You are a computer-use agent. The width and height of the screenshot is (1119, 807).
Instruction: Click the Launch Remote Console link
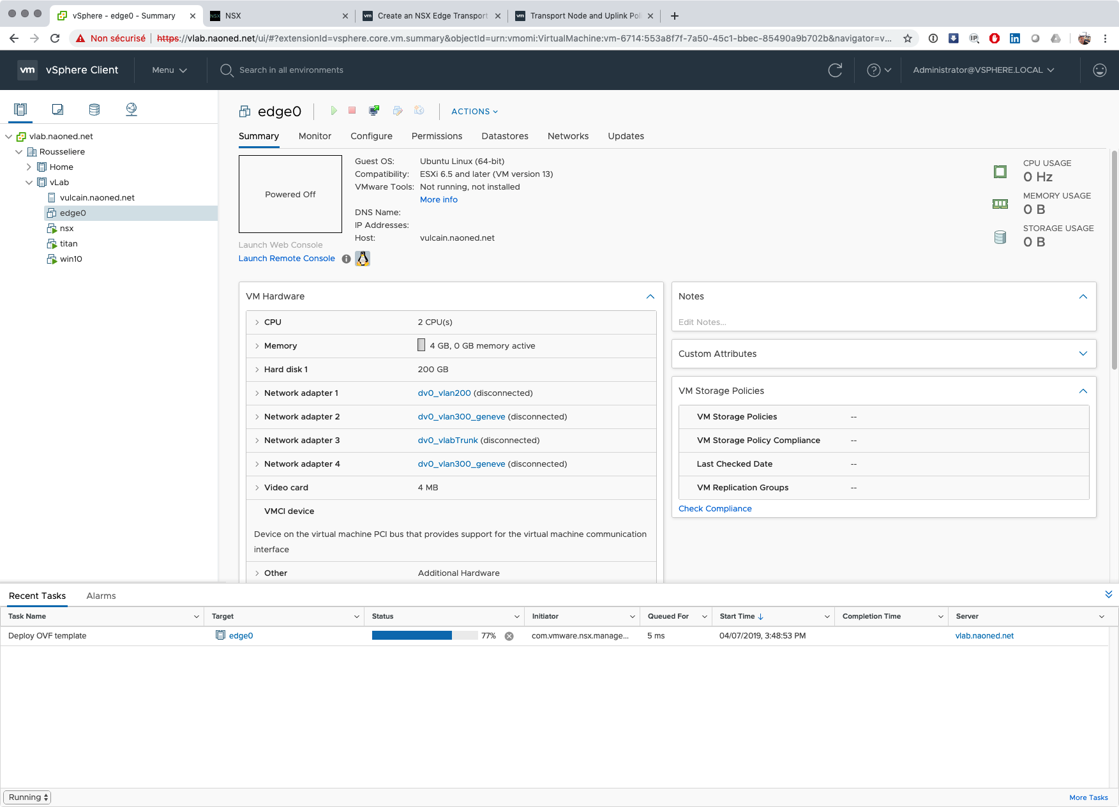click(287, 259)
